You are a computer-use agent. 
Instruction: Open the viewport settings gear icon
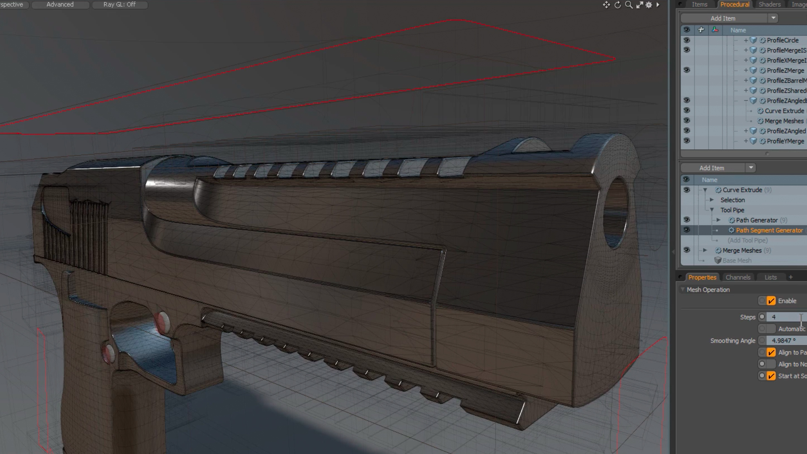[649, 5]
